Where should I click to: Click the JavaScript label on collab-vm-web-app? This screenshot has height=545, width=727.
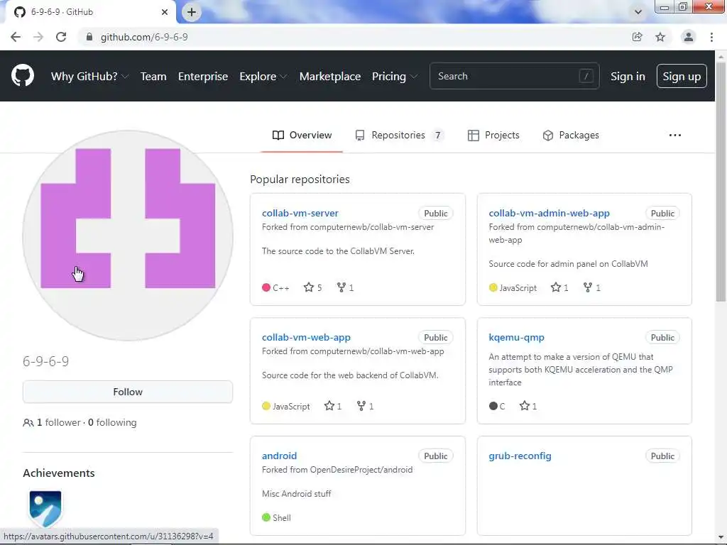(x=291, y=407)
